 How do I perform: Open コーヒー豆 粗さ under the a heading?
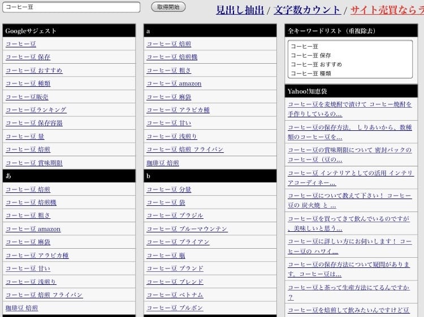(x=169, y=70)
